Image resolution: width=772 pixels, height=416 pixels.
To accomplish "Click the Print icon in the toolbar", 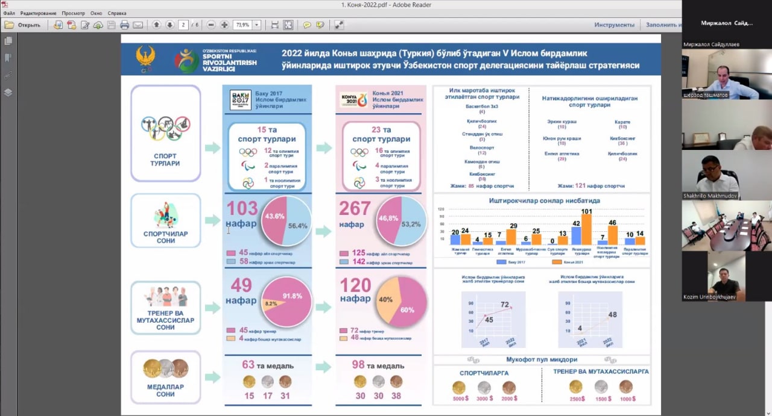I will click(125, 25).
